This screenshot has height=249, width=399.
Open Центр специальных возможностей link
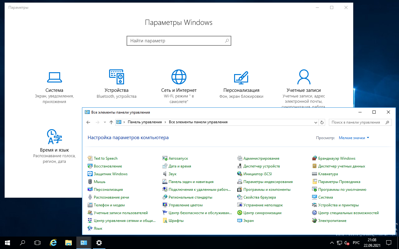click(349, 213)
